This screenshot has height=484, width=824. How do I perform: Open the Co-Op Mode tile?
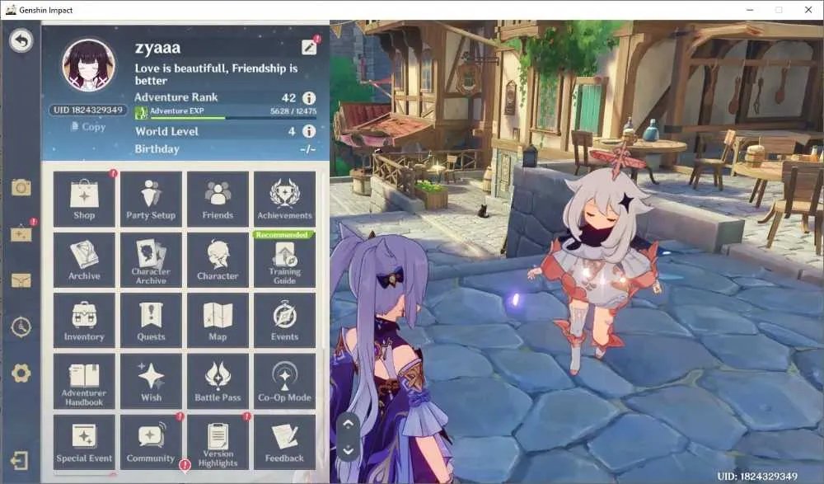[x=285, y=382]
